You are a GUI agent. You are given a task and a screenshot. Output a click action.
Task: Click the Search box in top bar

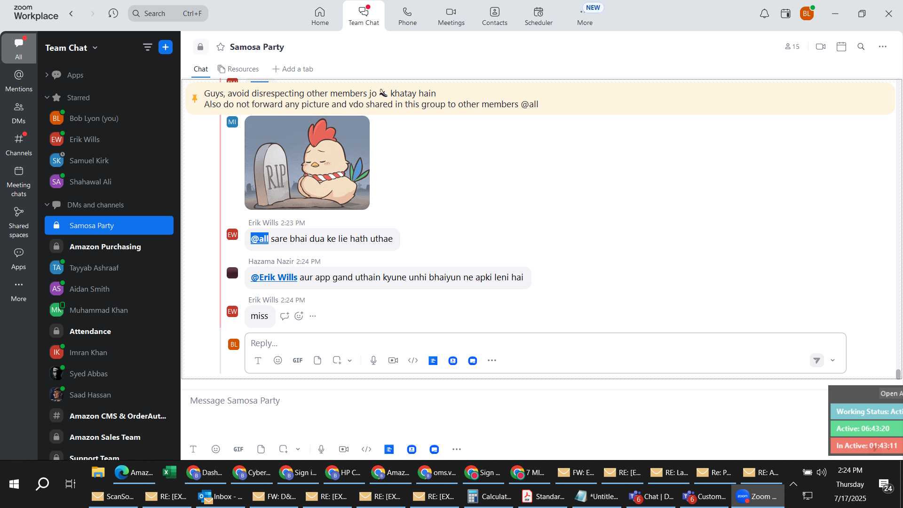(x=168, y=14)
